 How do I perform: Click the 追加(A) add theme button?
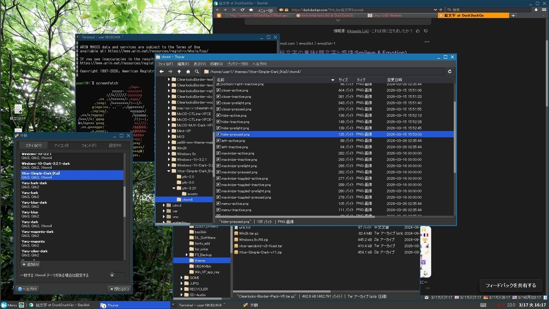pyautogui.click(x=31, y=264)
